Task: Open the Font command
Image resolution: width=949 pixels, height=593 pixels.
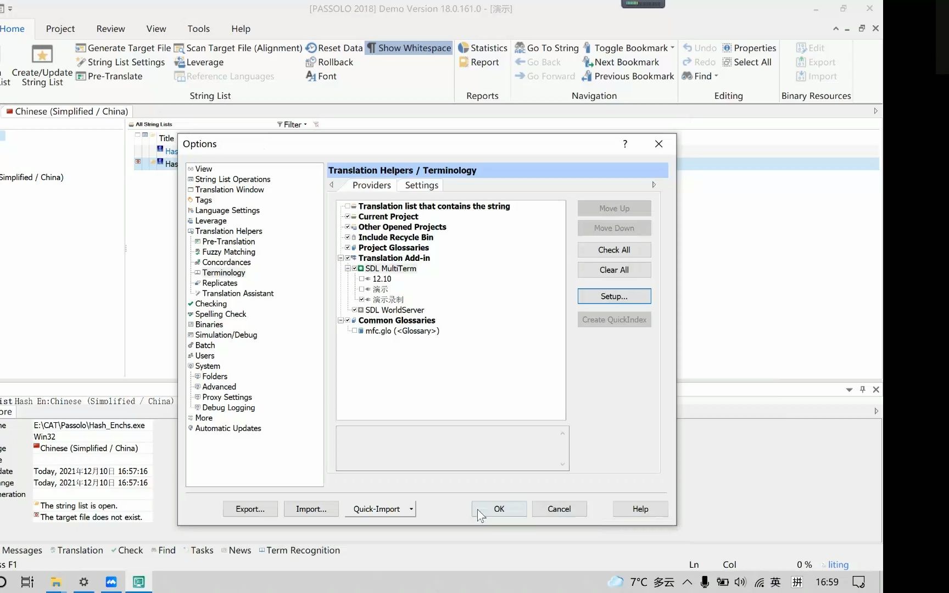Action: point(321,76)
